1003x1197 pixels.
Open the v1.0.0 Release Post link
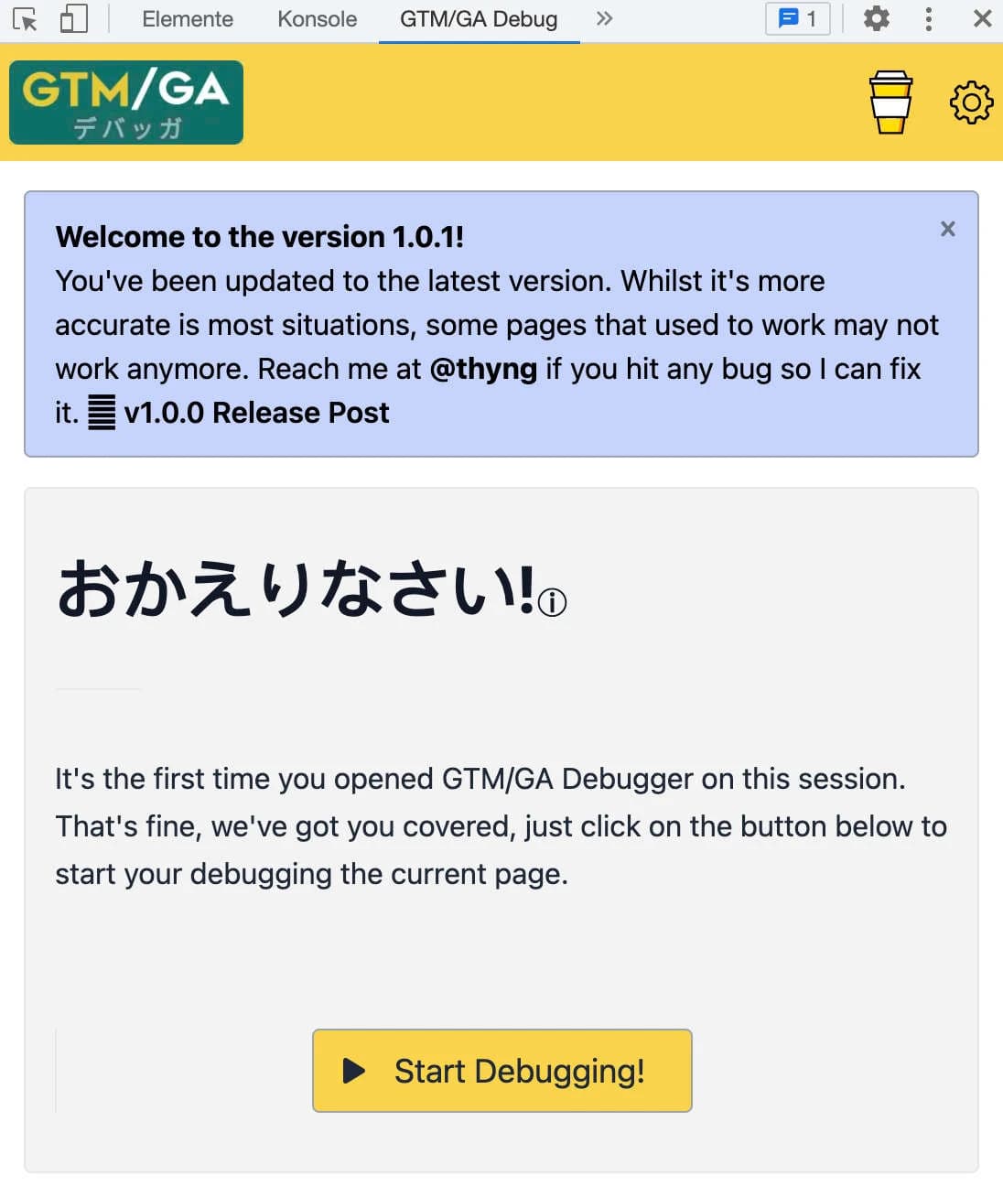[256, 413]
